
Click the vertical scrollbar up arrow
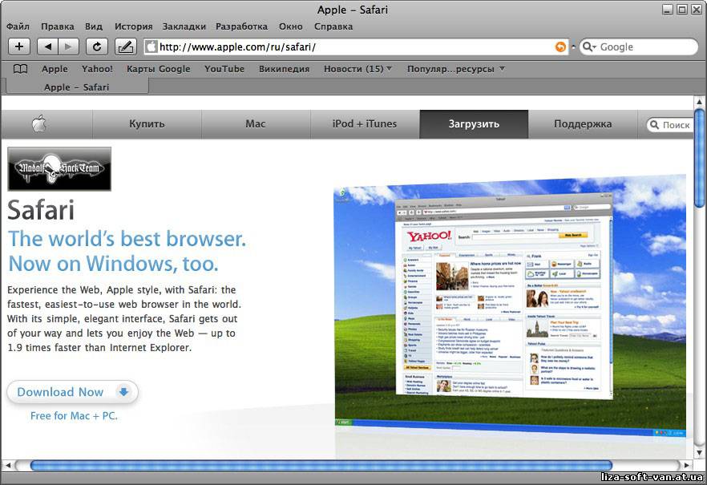[x=699, y=102]
